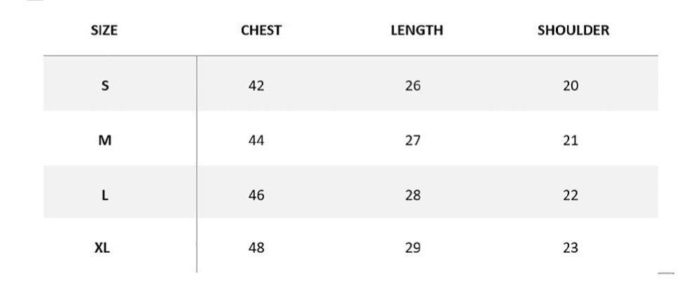The height and width of the screenshot is (296, 698).
Task: Click the SIZE column header
Action: tap(104, 30)
